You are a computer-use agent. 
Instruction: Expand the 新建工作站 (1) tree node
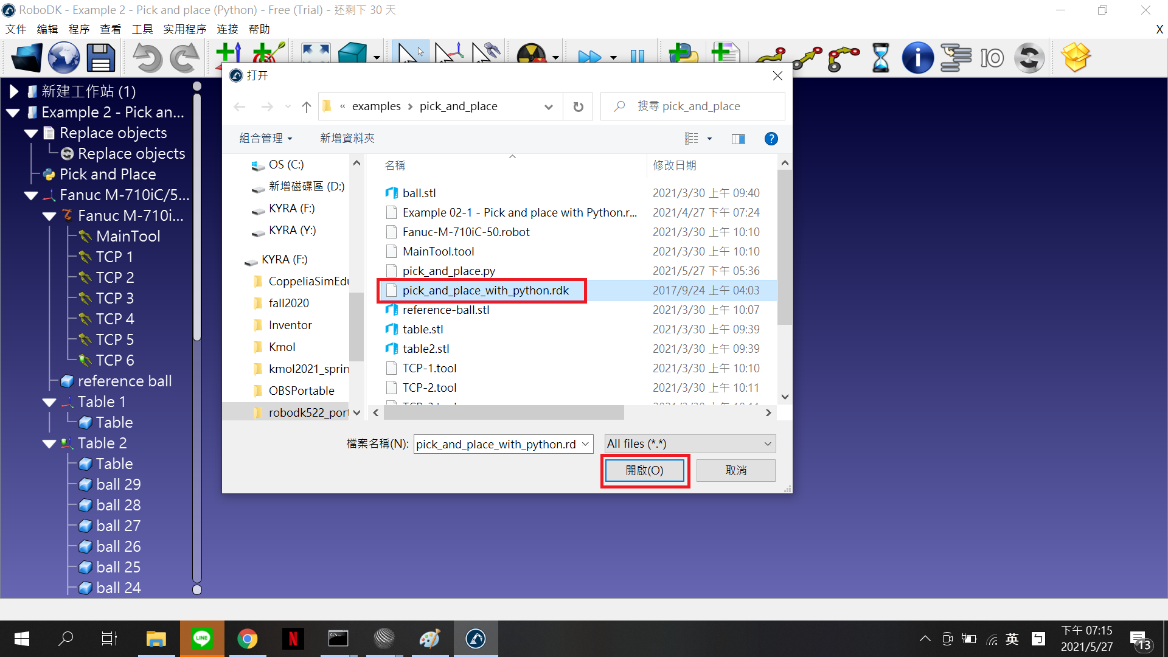[13, 91]
